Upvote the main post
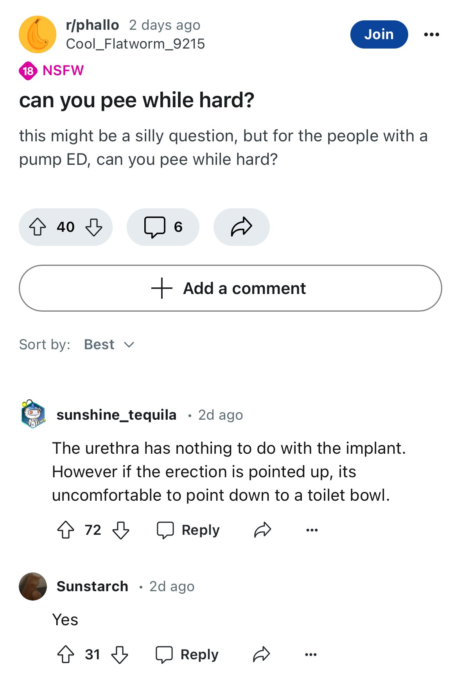Viewport: 461px width, 682px height. 38,227
